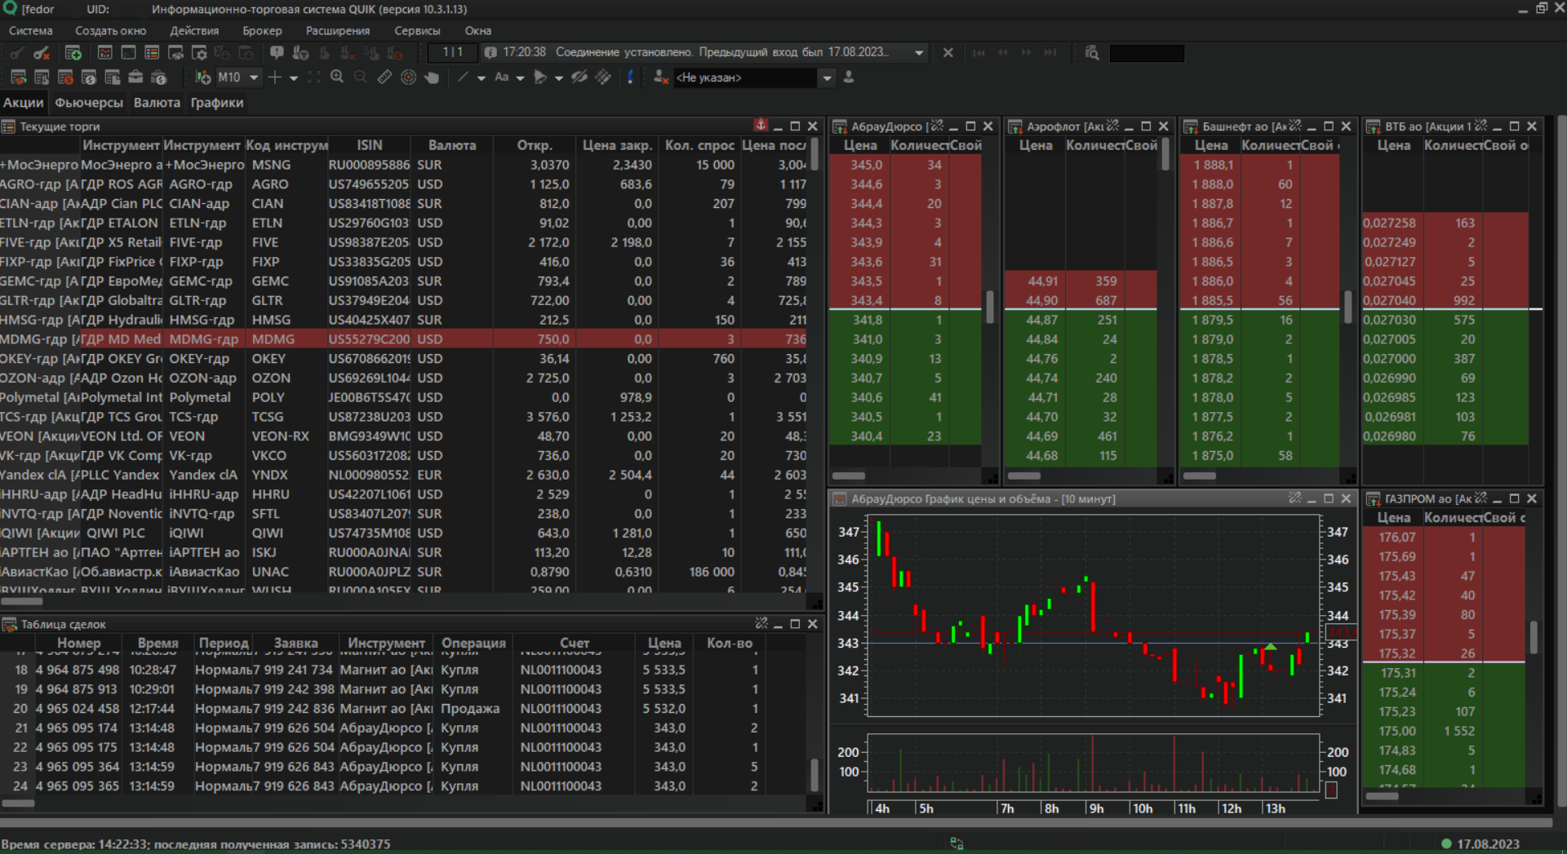Toggle link icon in АбрауДюрсо chart window
This screenshot has height=854, width=1567.
pyautogui.click(x=1295, y=498)
